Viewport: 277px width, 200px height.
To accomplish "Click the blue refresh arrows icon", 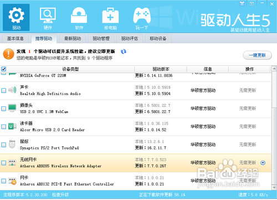I will tap(124, 52).
